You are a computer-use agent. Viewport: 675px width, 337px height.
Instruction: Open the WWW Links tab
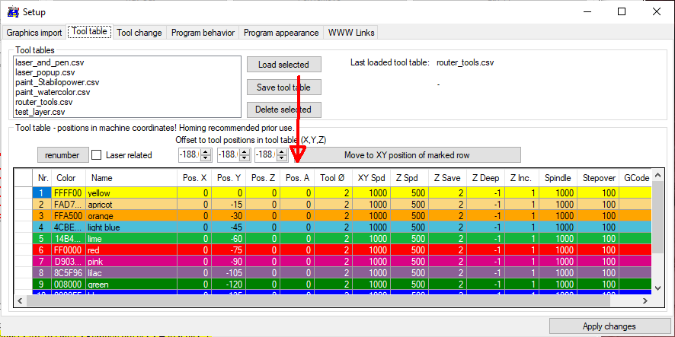(x=350, y=33)
